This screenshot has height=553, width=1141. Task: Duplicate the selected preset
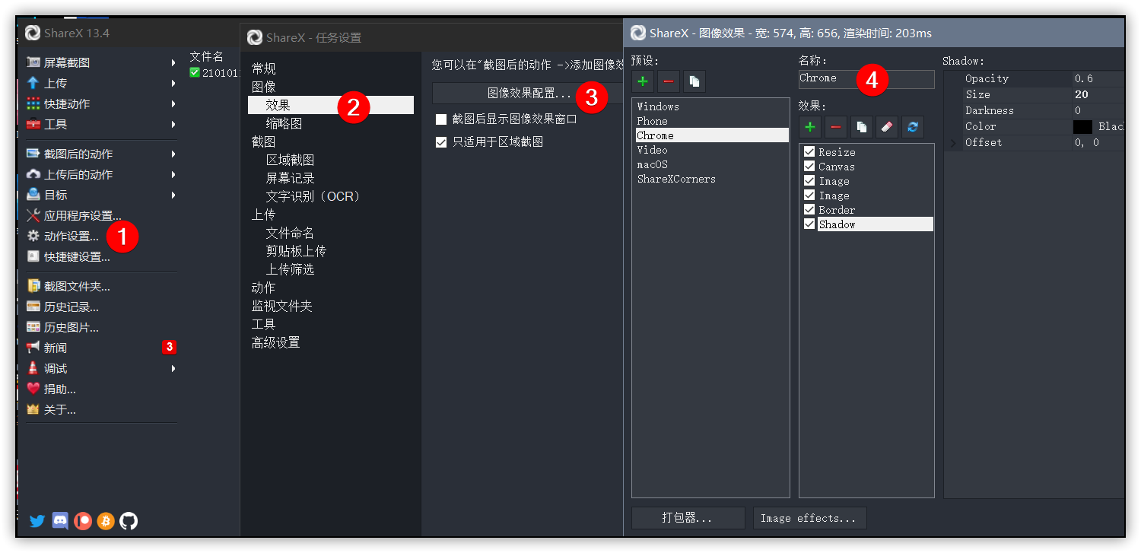click(x=694, y=81)
